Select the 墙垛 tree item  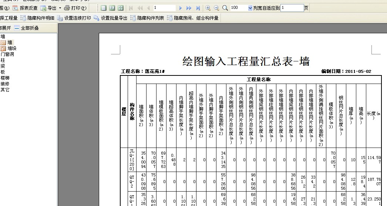click(x=12, y=48)
